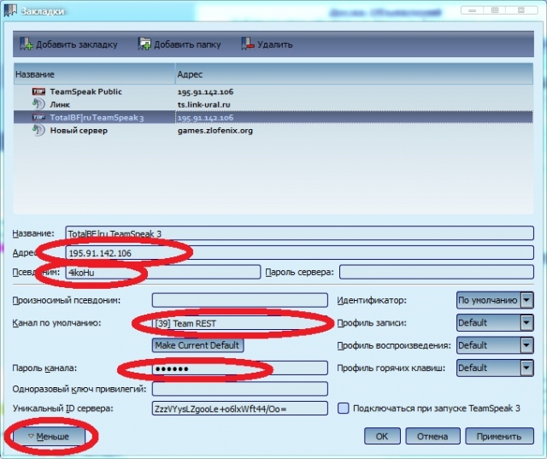Open the Идентификатор dropdown

point(495,300)
